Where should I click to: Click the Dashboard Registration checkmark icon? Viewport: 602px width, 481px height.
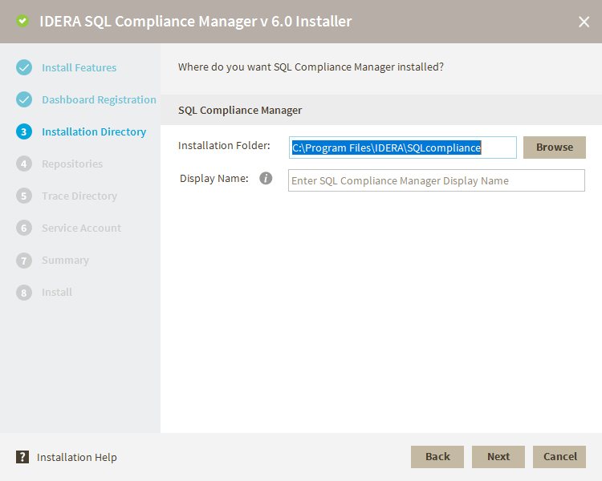24,99
